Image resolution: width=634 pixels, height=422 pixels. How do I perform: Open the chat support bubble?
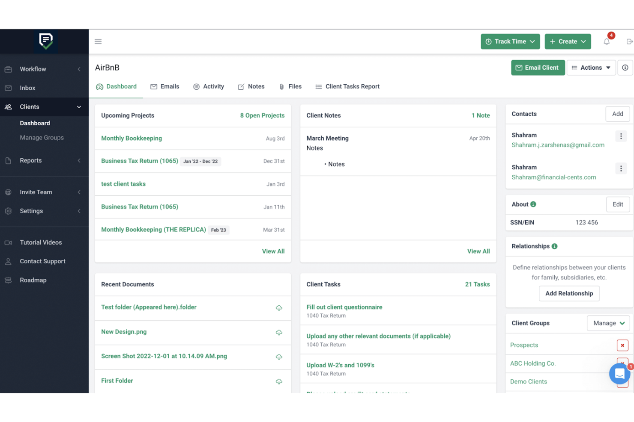pos(619,373)
